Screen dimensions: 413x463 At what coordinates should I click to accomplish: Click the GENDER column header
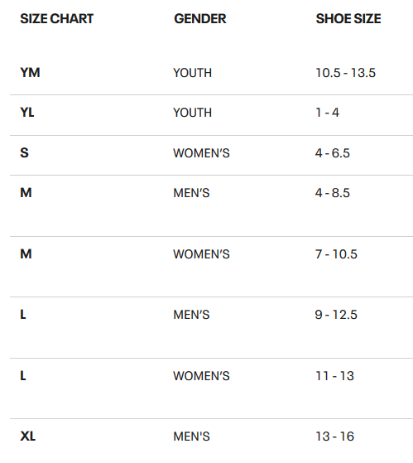[200, 18]
